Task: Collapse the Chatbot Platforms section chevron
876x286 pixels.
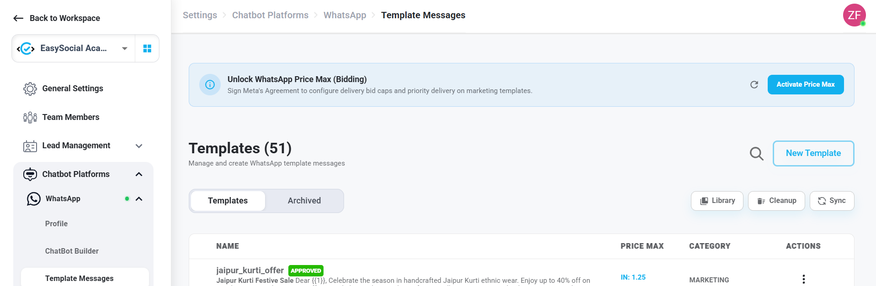Action: (139, 174)
